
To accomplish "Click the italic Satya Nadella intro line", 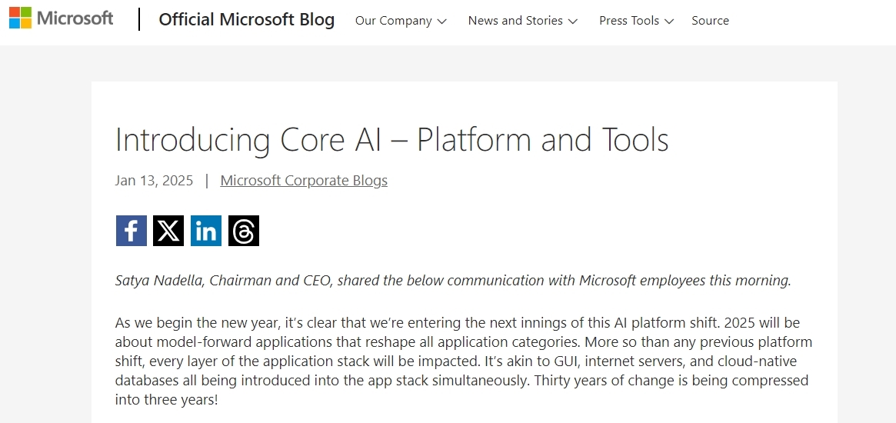I will [453, 281].
